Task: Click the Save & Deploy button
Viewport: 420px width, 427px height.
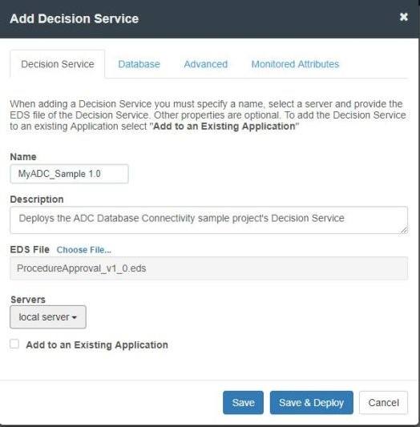Action: click(312, 403)
